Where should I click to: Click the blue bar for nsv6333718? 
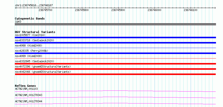tap(115, 43)
